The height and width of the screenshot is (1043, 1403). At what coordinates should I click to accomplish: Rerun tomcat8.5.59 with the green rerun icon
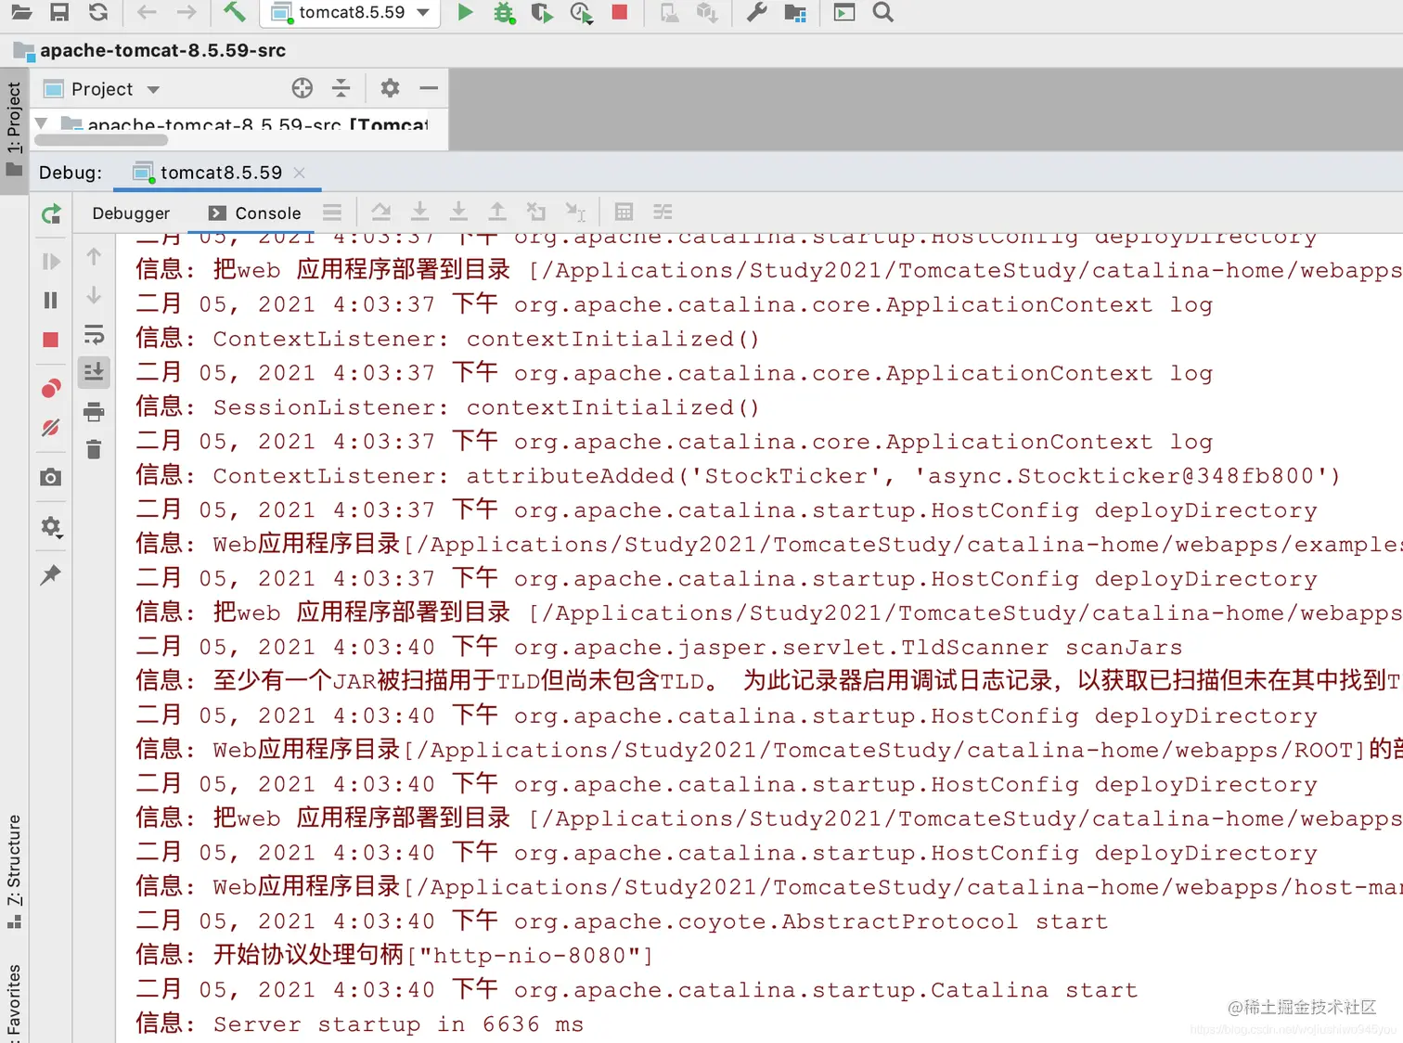[x=51, y=214]
